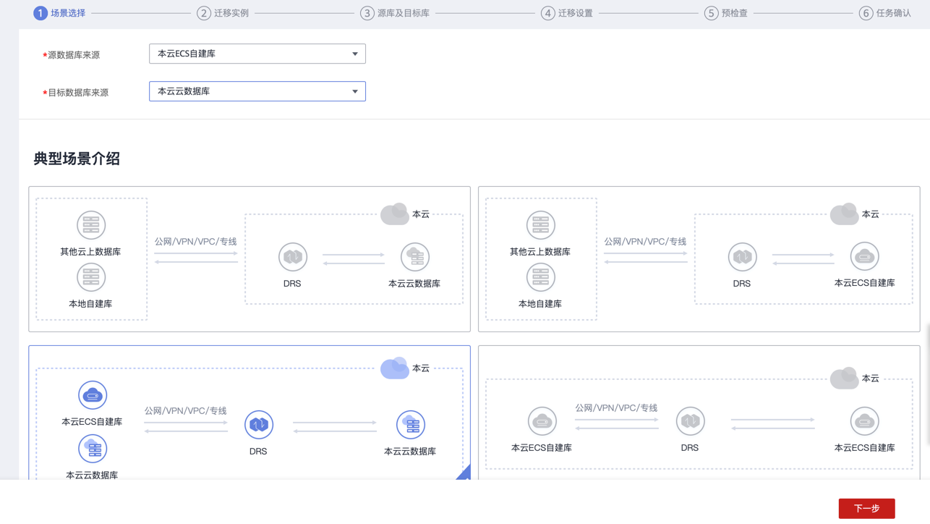Select step 5 预检查
Image resolution: width=930 pixels, height=524 pixels.
pos(726,13)
